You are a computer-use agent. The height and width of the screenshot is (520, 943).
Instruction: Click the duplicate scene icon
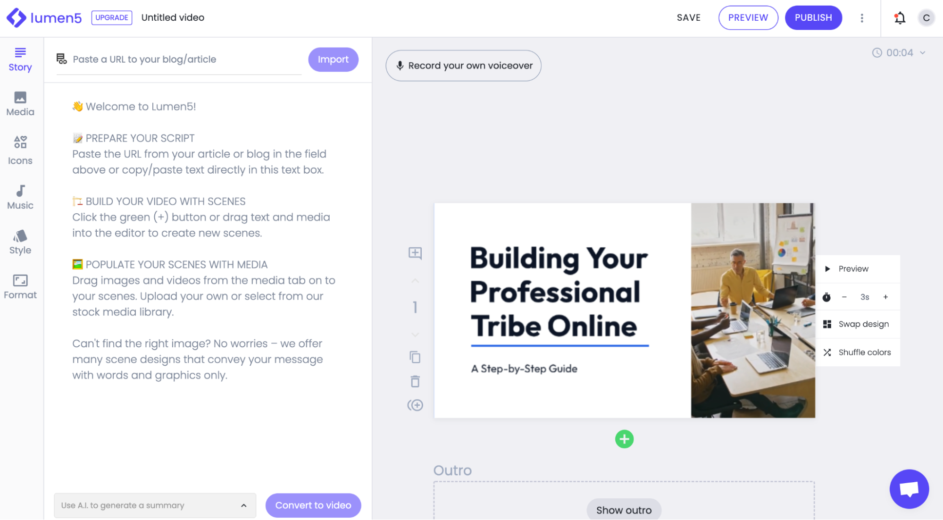416,357
